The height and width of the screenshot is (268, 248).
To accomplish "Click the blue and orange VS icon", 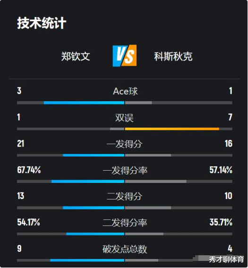I will 125,56.
